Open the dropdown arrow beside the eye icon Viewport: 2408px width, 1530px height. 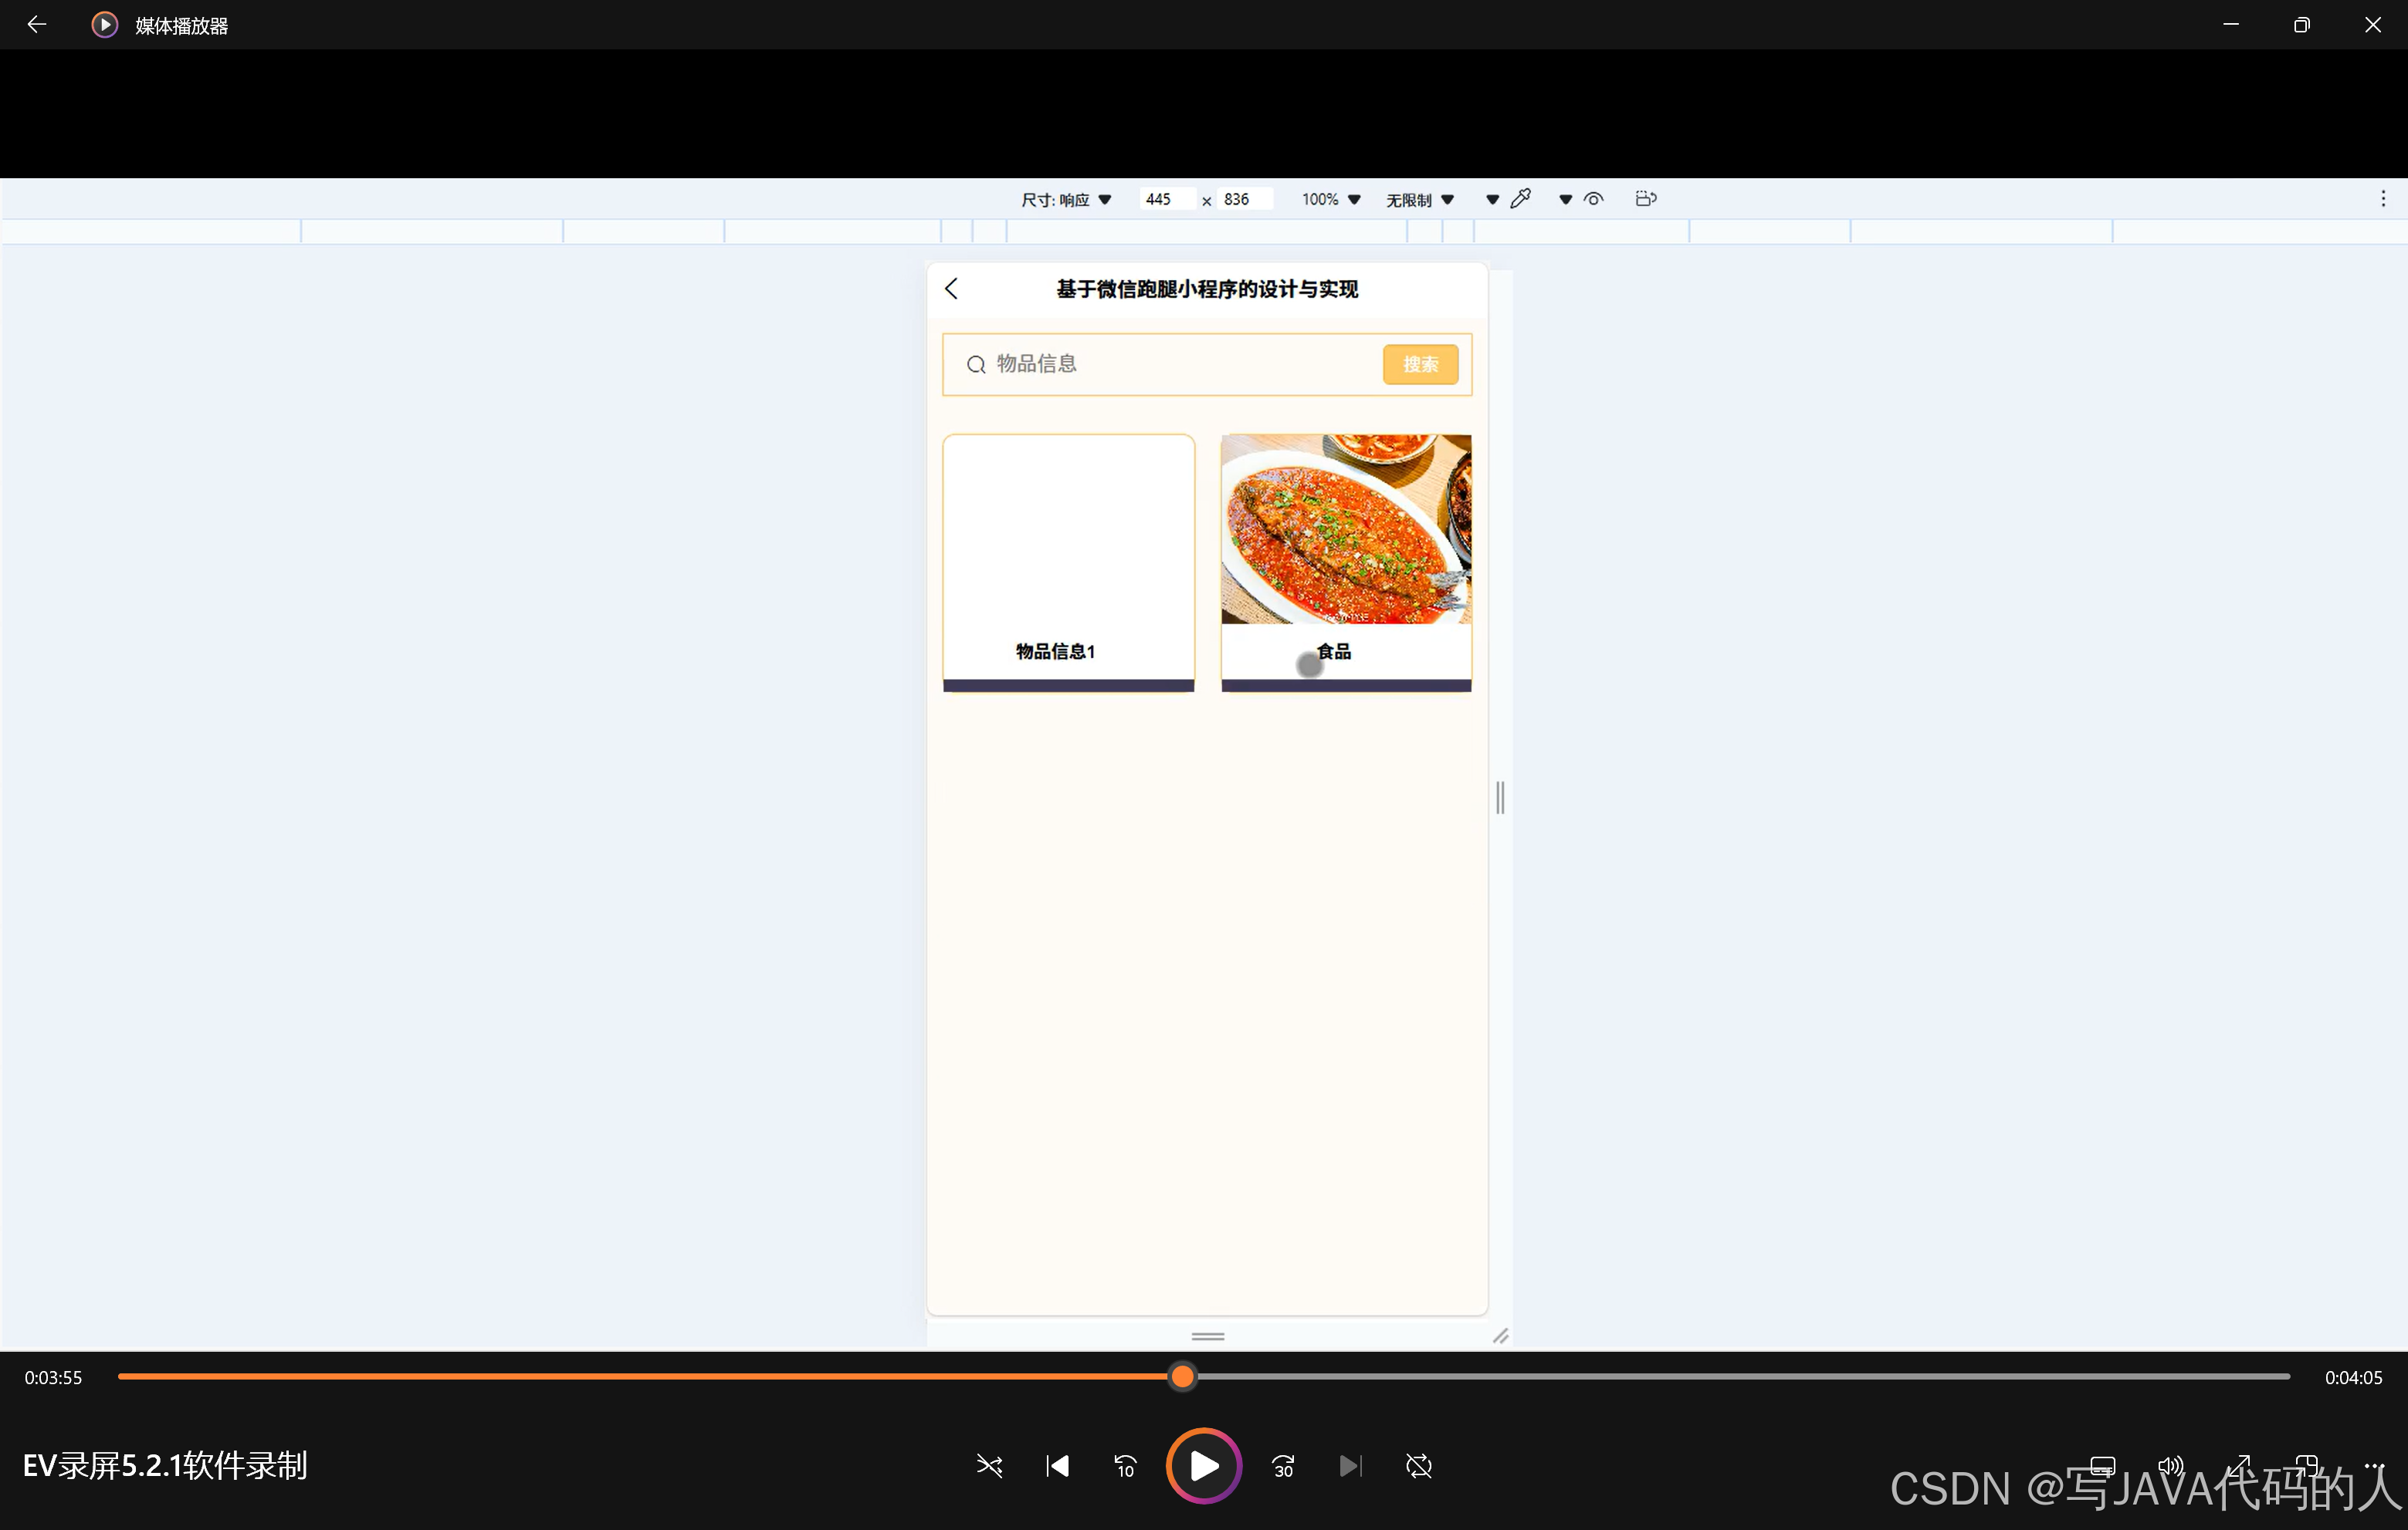[1565, 200]
